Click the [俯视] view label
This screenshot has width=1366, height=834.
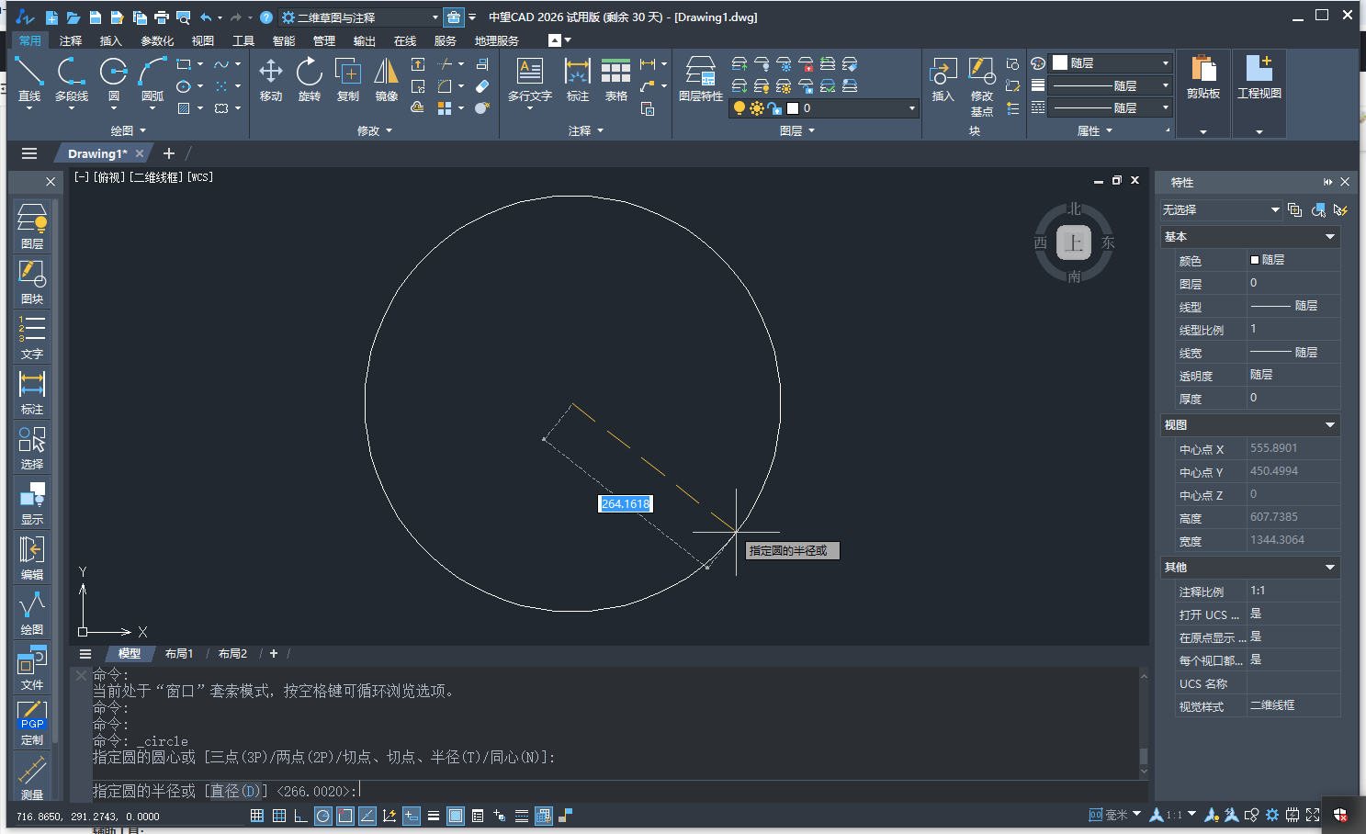tap(109, 177)
